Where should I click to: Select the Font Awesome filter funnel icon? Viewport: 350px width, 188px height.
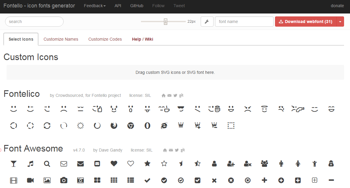pos(14,164)
